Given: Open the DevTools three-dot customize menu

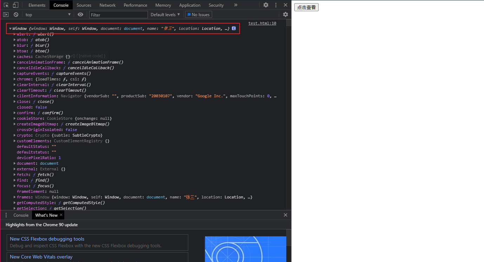Looking at the screenshot, I should point(276,5).
